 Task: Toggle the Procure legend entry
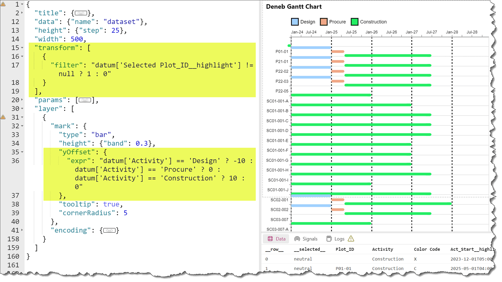335,22
